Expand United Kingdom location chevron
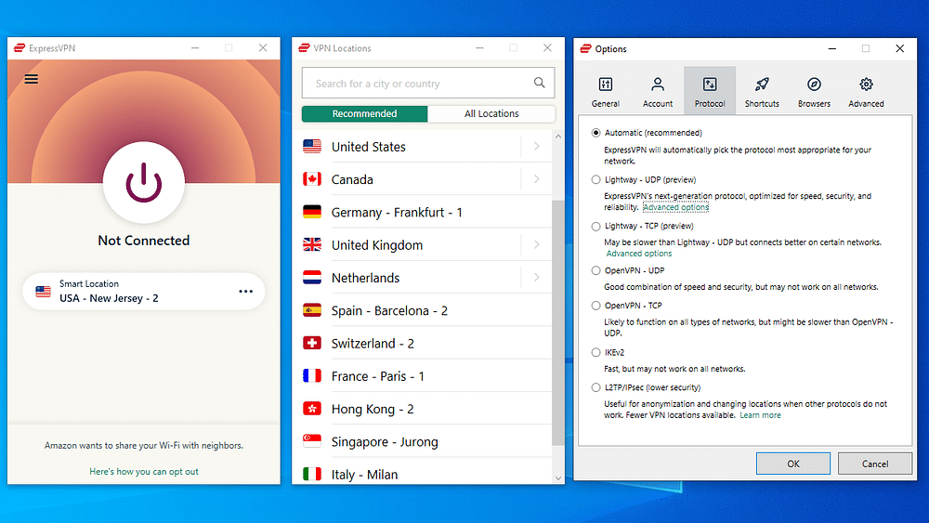The height and width of the screenshot is (523, 929). point(536,244)
